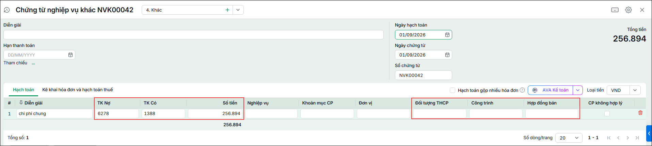Open the settings gear icon
Viewport: 652px width, 146px height.
tap(629, 10)
